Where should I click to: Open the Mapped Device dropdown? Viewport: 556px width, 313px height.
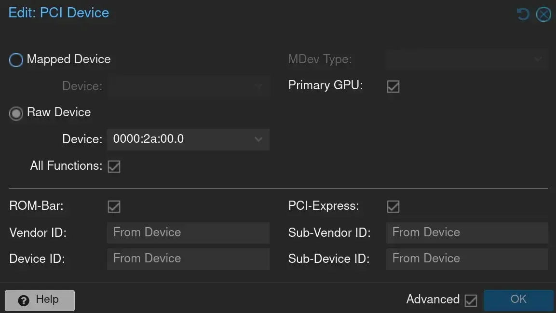(x=188, y=86)
